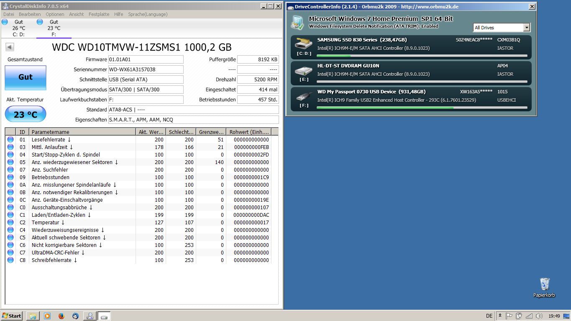The height and width of the screenshot is (321, 571).
Task: Click the SAMSUNG SSD 830 usage bar
Action: [422, 55]
